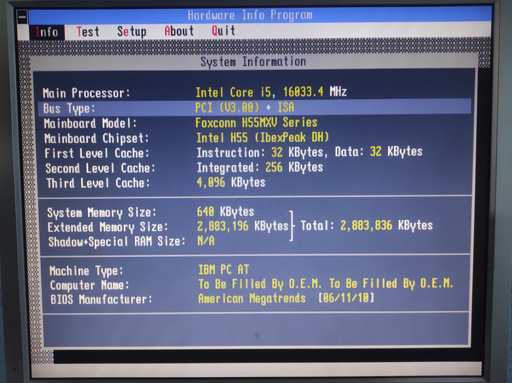Open the Setup menu
Image resolution: width=512 pixels, height=383 pixels.
(131, 32)
